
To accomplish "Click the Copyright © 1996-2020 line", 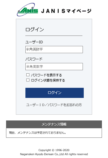I will [54, 150].
